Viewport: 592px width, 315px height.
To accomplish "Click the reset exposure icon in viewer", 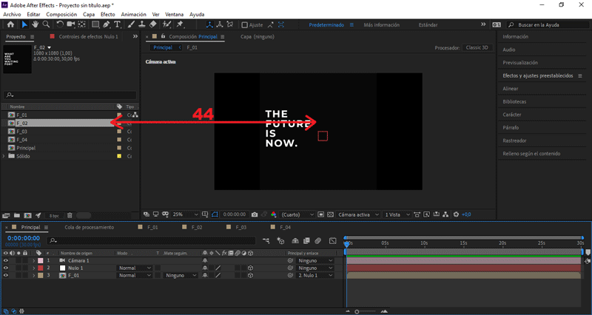I will click(456, 214).
